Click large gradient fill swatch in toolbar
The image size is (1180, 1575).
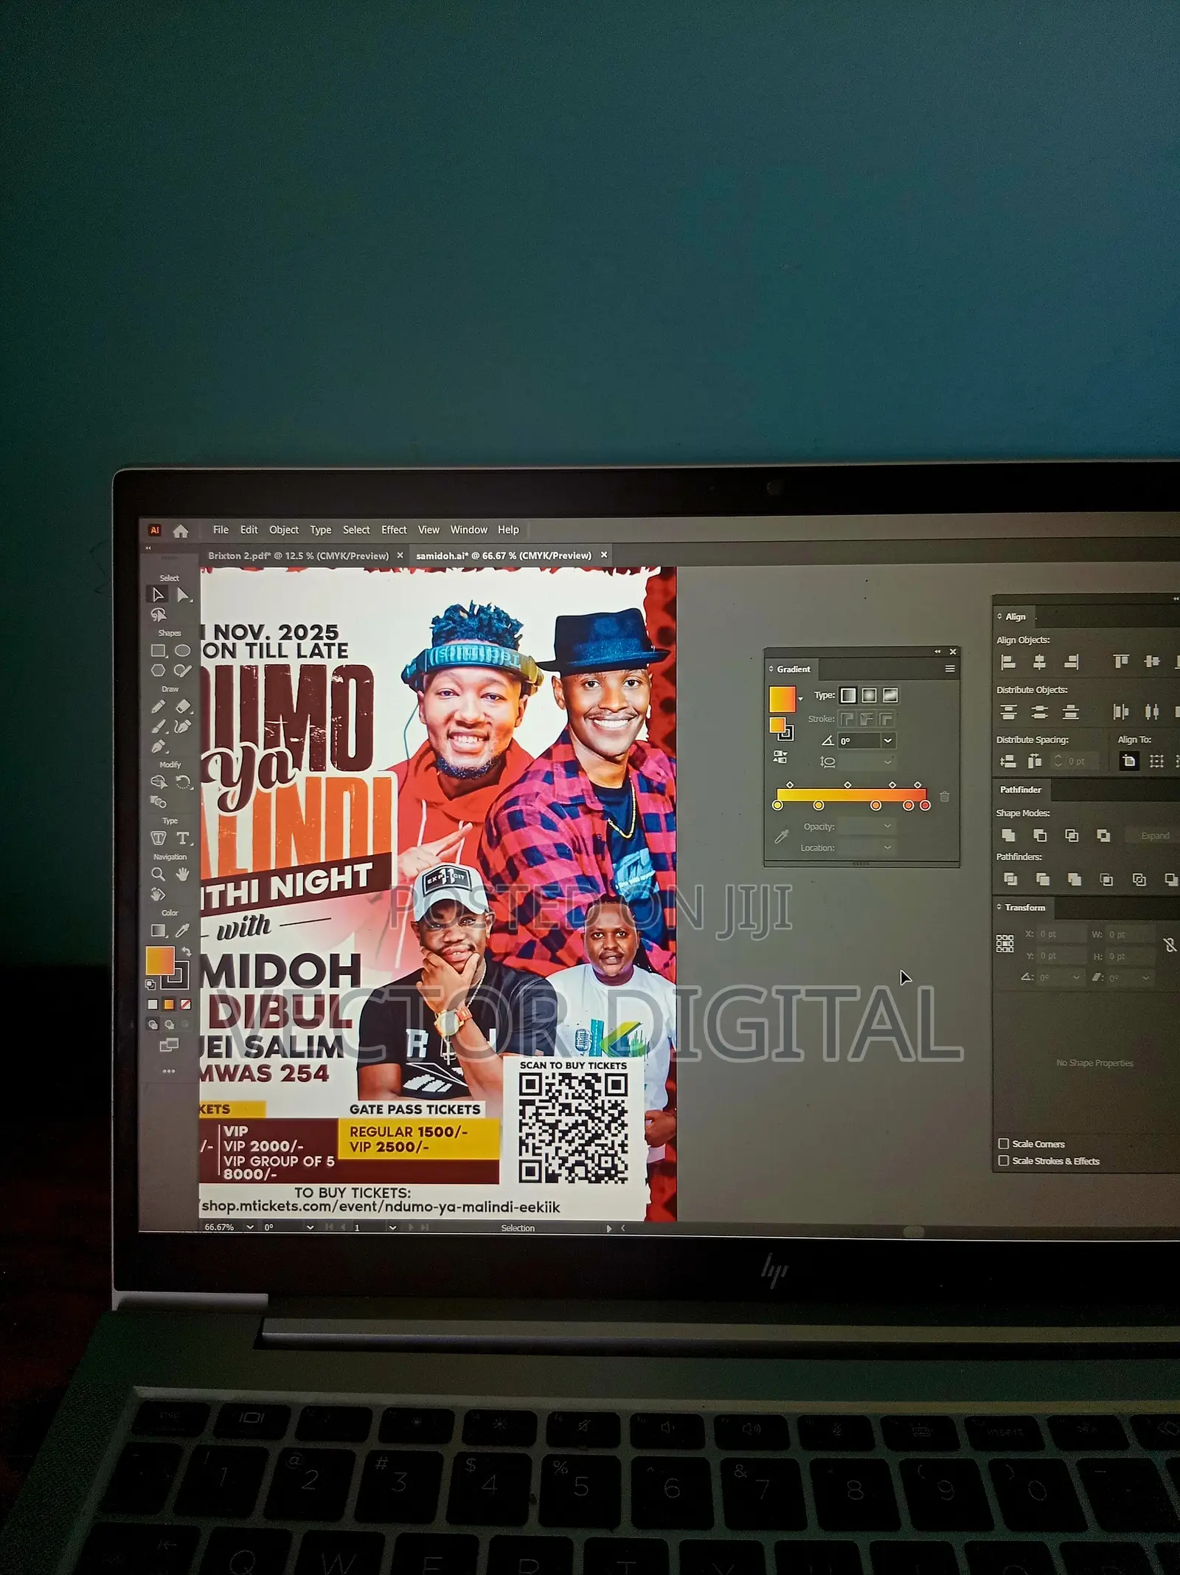(x=160, y=960)
